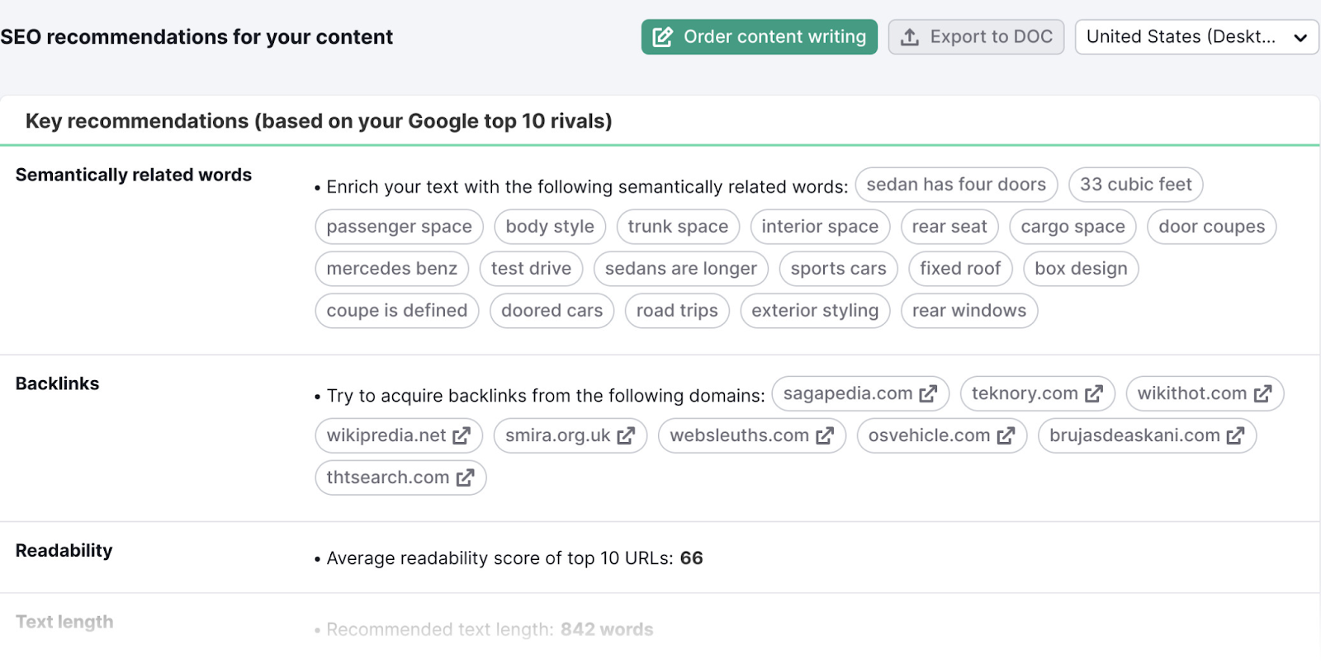The width and height of the screenshot is (1321, 663).
Task: Click the external link icon next to teknory.com
Action: coord(1094,394)
